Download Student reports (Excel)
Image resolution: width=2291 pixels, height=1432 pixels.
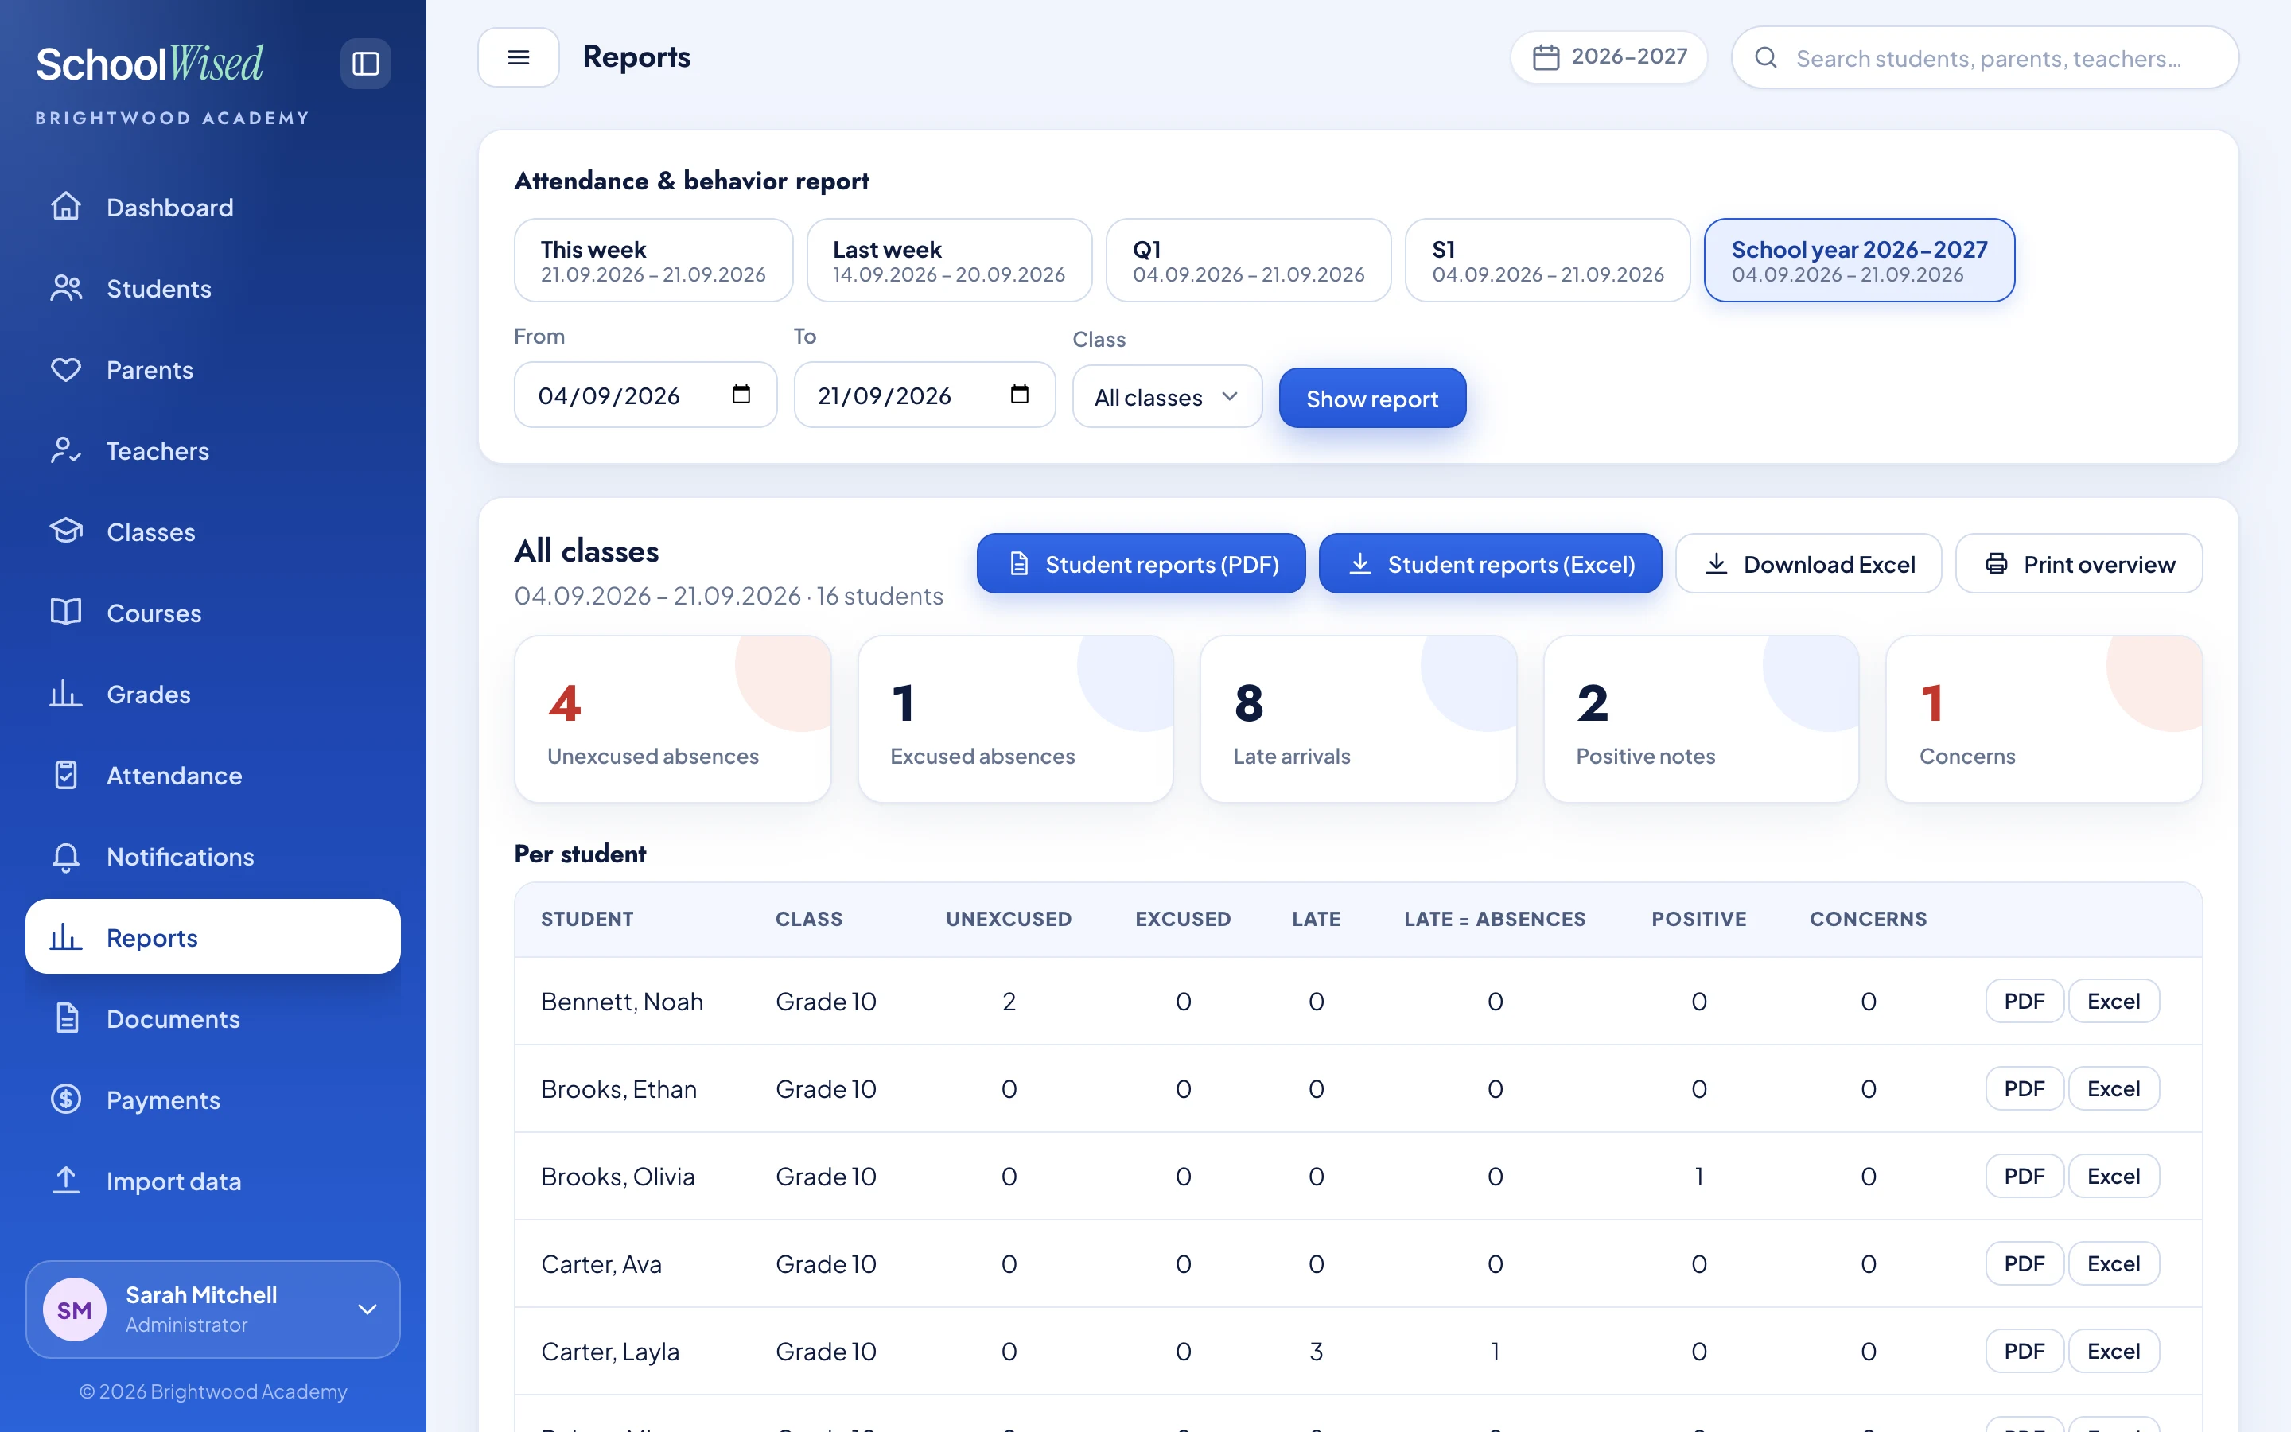pyautogui.click(x=1489, y=563)
